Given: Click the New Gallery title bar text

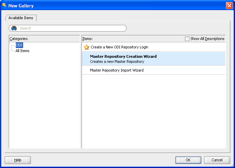Looking at the screenshot, I should pyautogui.click(x=21, y=6).
